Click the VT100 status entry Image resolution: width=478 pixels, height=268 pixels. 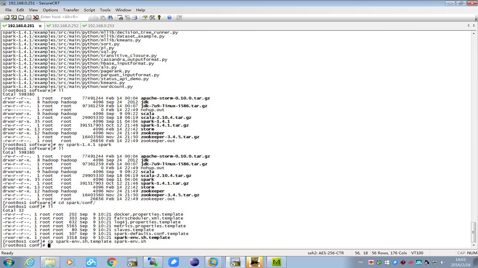tap(417, 253)
